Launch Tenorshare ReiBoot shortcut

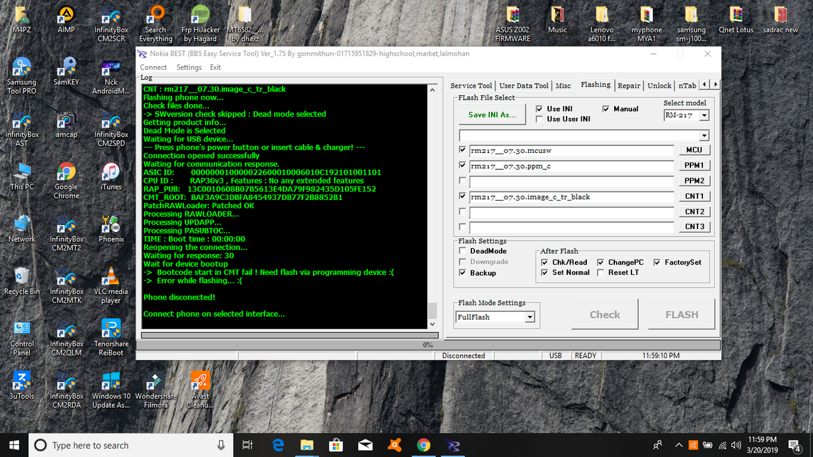[x=111, y=337]
